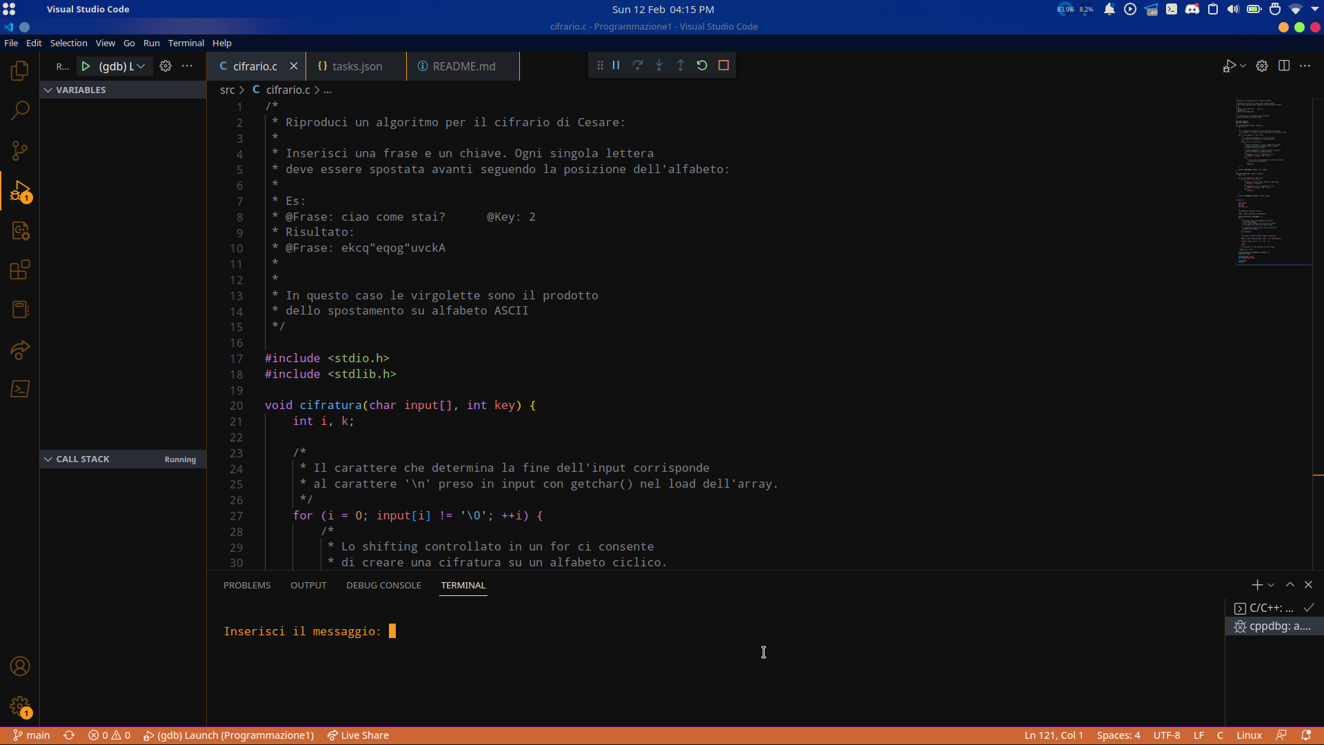This screenshot has width=1324, height=745.
Task: Select the cppdbg terminal entry
Action: 1273,626
